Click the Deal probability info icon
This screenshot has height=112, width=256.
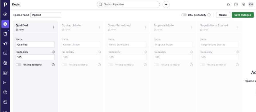coord(209,15)
